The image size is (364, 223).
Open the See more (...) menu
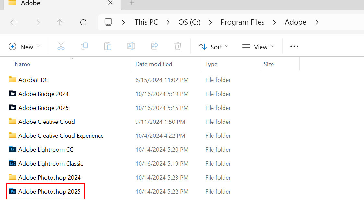click(294, 46)
